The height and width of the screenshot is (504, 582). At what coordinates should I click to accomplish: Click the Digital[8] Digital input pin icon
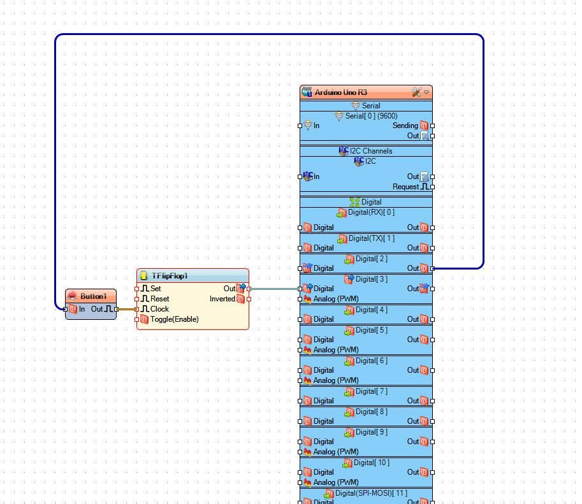pyautogui.click(x=307, y=421)
